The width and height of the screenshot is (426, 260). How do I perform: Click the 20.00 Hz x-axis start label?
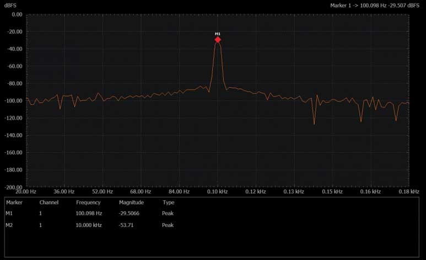[x=26, y=192]
